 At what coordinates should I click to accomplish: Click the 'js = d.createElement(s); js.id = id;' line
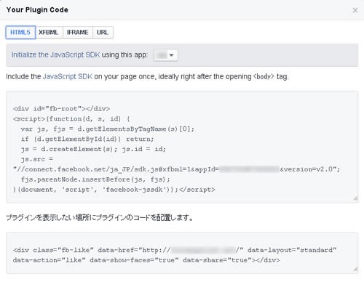pos(93,149)
